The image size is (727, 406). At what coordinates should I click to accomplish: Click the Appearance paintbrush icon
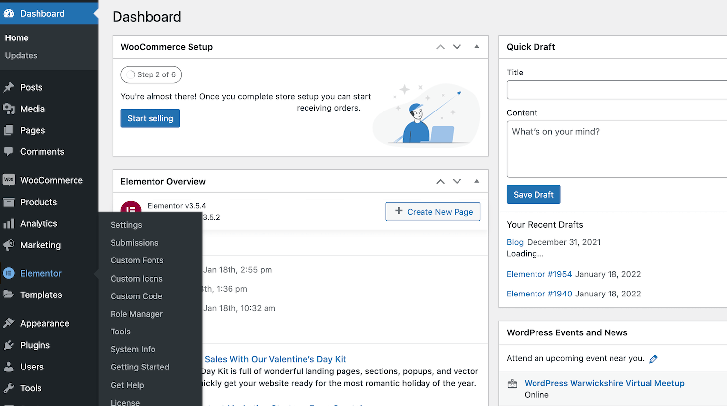[x=9, y=323]
